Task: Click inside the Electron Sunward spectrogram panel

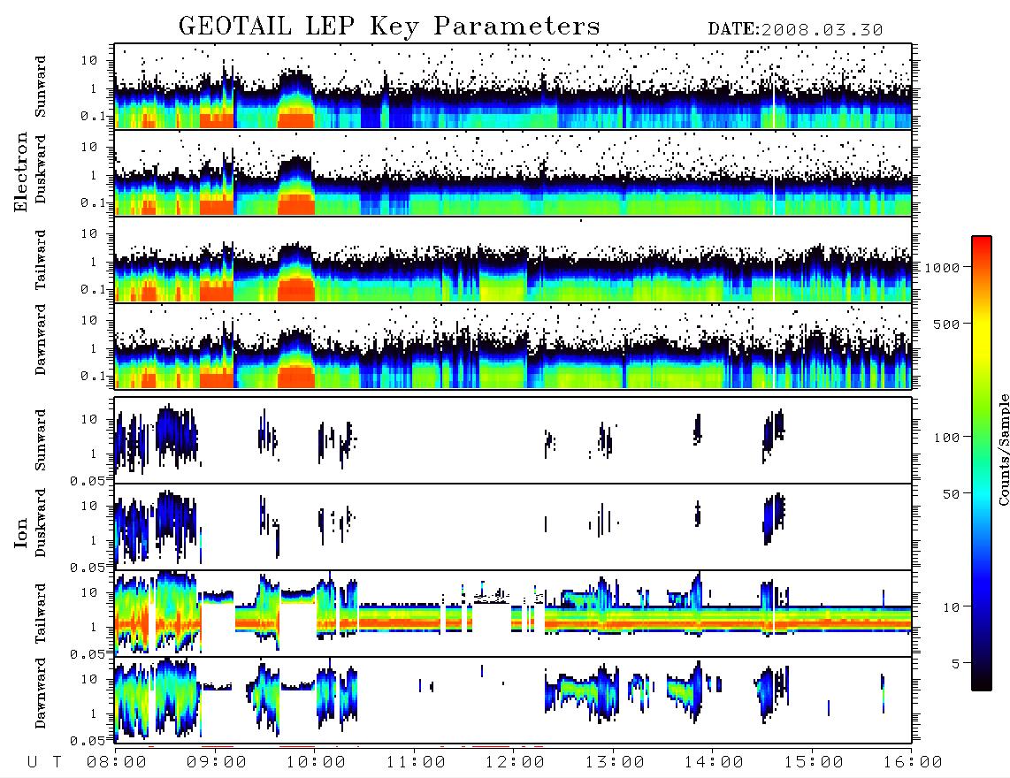Action: [x=513, y=87]
